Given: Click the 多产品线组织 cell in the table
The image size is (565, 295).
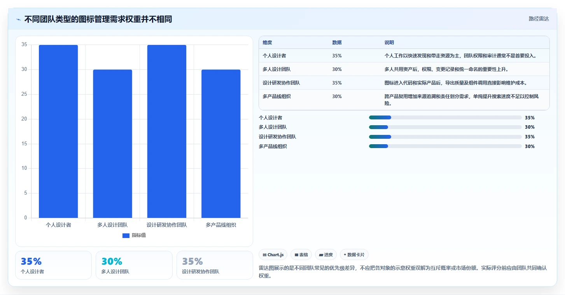Looking at the screenshot, I should pyautogui.click(x=276, y=97).
